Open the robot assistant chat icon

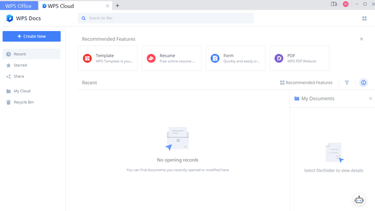point(359,200)
